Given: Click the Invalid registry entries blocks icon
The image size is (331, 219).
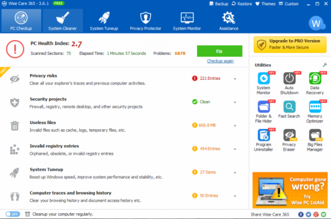Looking at the screenshot, I should point(15,149).
